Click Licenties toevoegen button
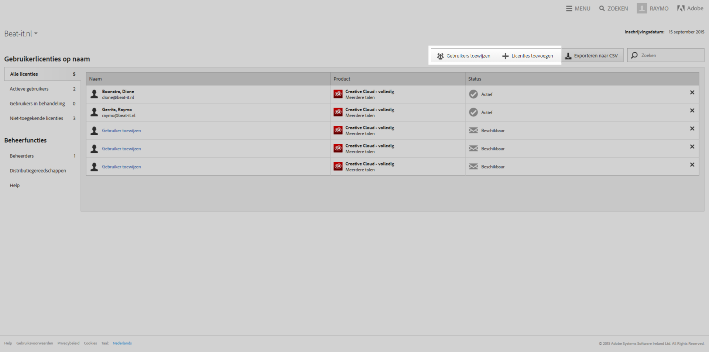 [x=527, y=56]
